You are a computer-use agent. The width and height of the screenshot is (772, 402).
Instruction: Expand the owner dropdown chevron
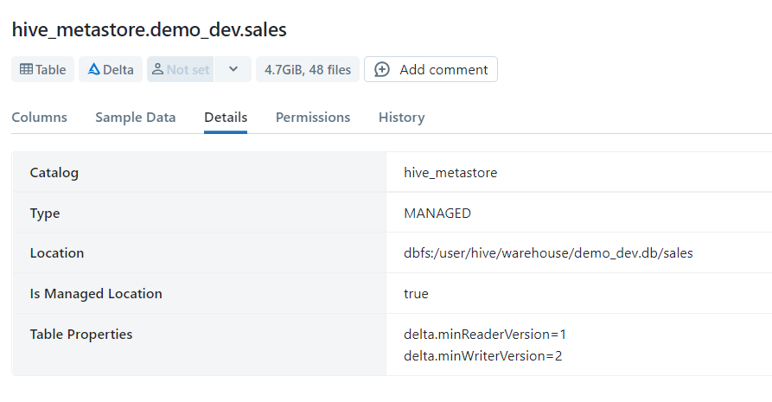(x=233, y=70)
